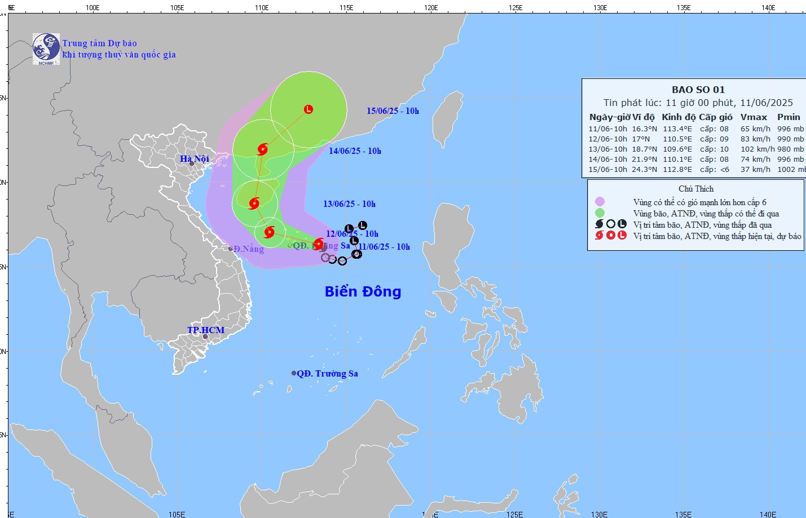Click the 'cấp: 09' wind level cell
The width and height of the screenshot is (806, 518).
pyautogui.click(x=714, y=139)
